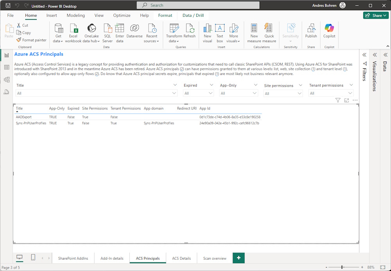Select the Sync-PnPUserProfiles title cell
Viewport: 391px width, 271px height.
tap(31, 123)
